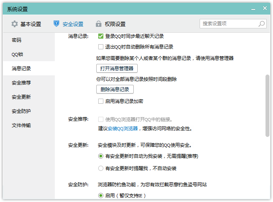Open the 权限设置 tab
273x202 pixels.
tap(111, 24)
